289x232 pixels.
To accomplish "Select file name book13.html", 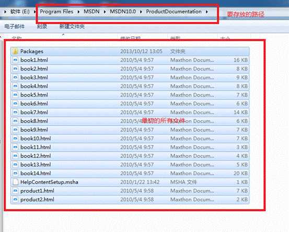I will [x=36, y=165].
